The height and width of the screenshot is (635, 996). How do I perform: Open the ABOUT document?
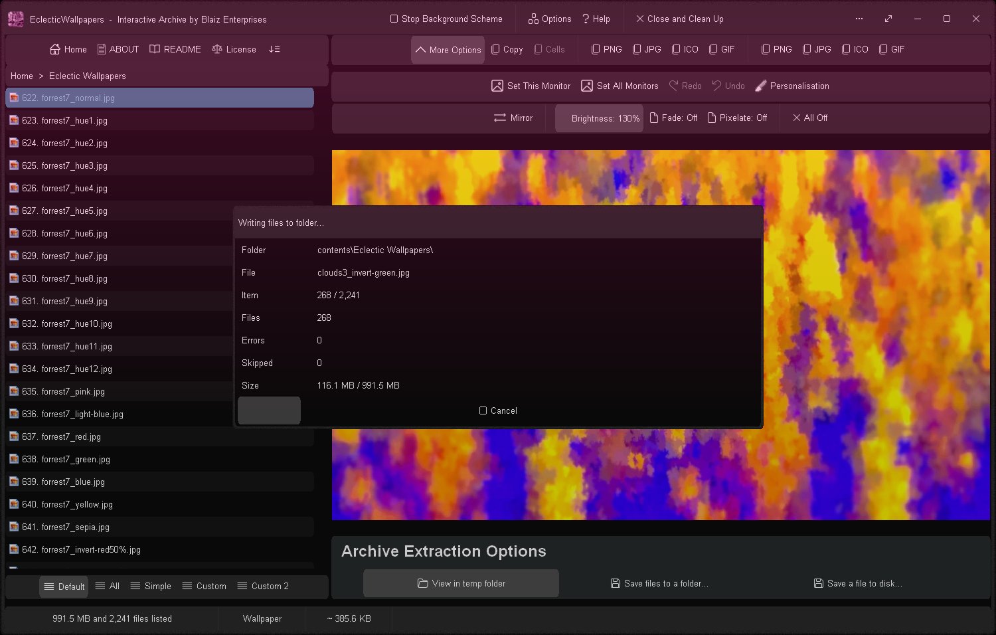(x=118, y=50)
